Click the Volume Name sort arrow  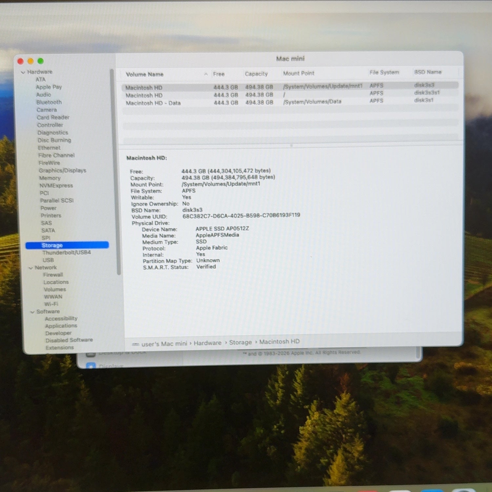pyautogui.click(x=206, y=74)
